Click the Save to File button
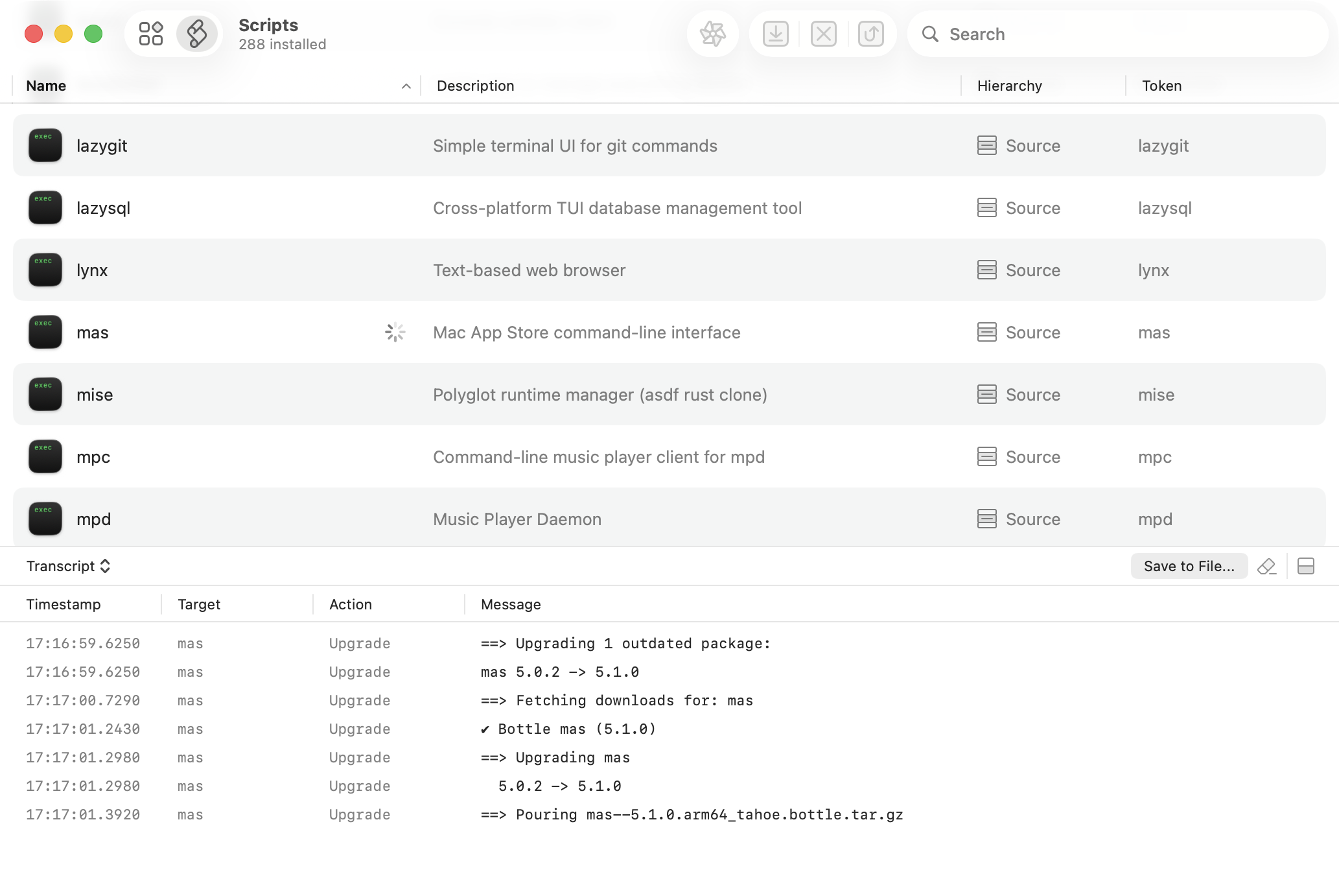The image size is (1339, 870). tap(1189, 566)
